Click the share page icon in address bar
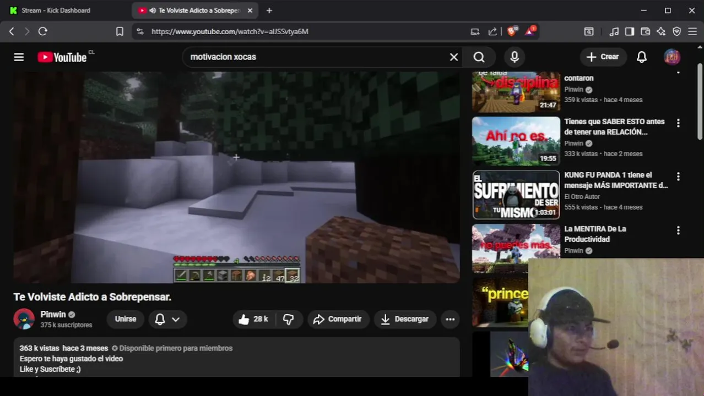Viewport: 704px width, 396px height. (492, 31)
